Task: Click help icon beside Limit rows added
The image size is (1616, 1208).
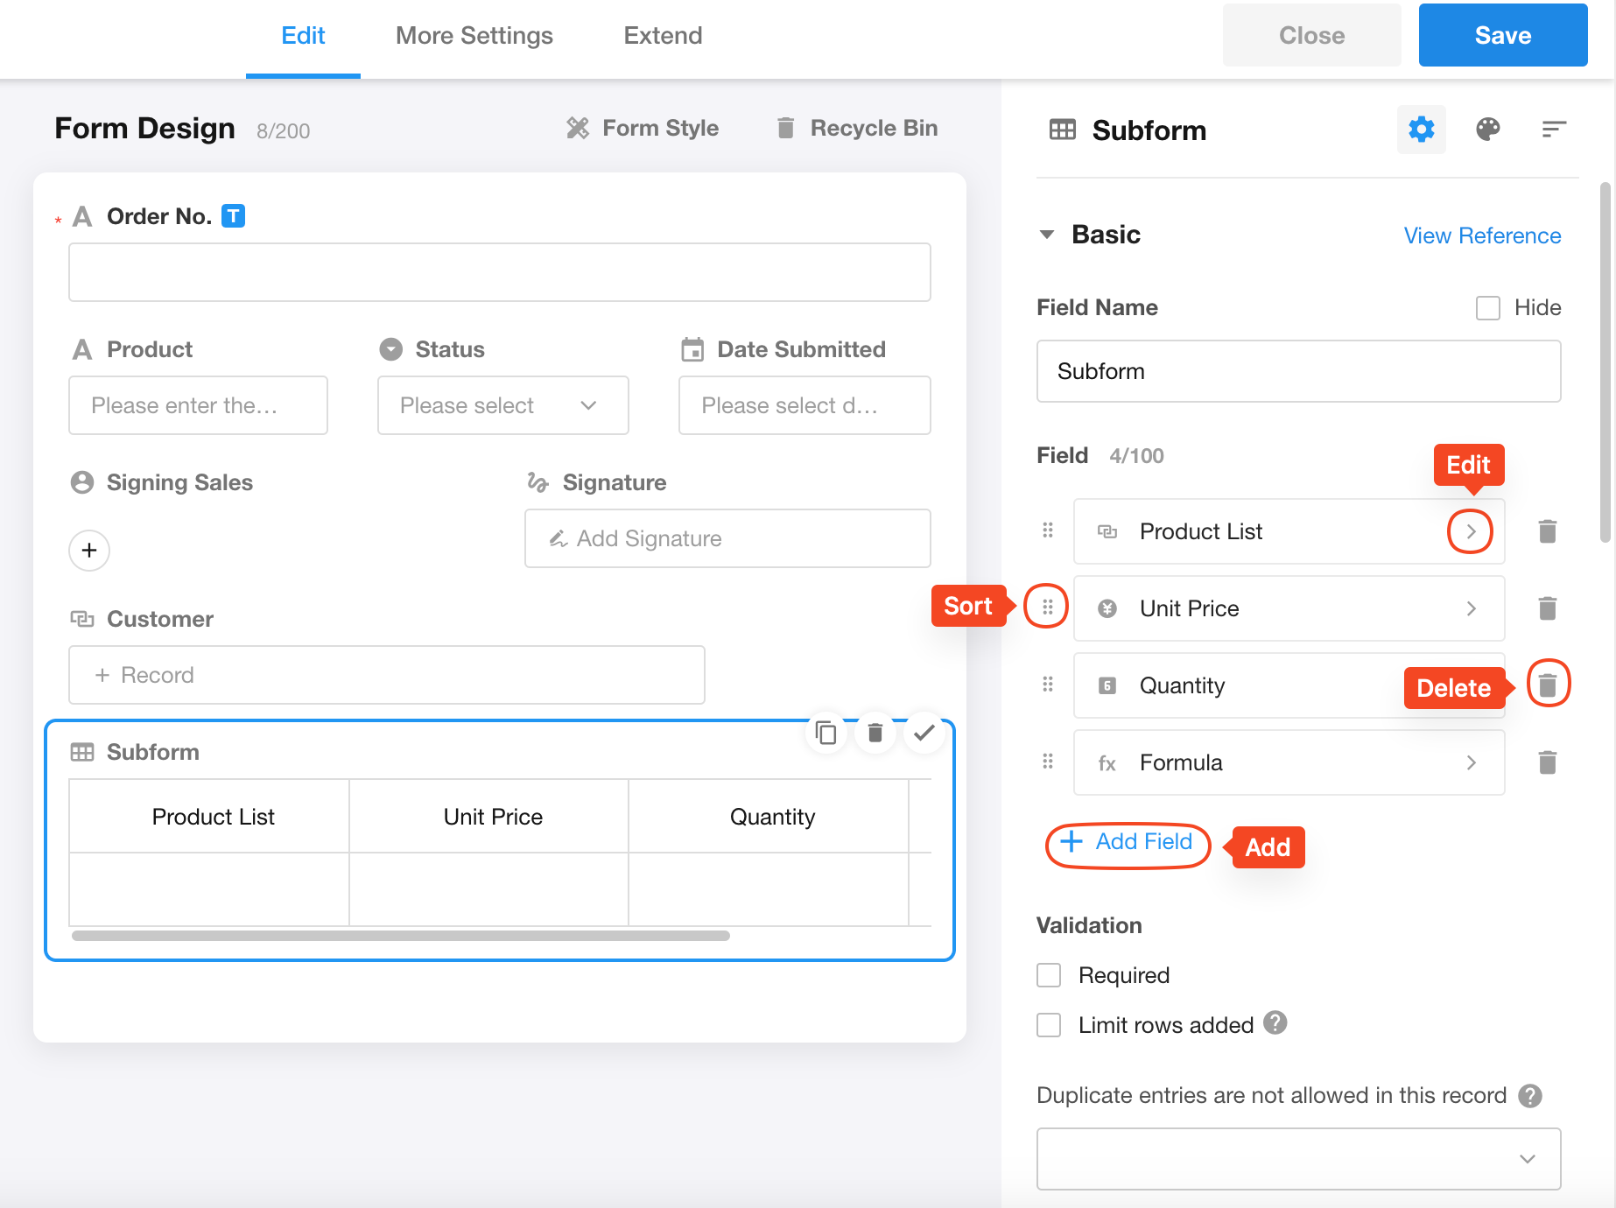Action: coord(1275,1023)
